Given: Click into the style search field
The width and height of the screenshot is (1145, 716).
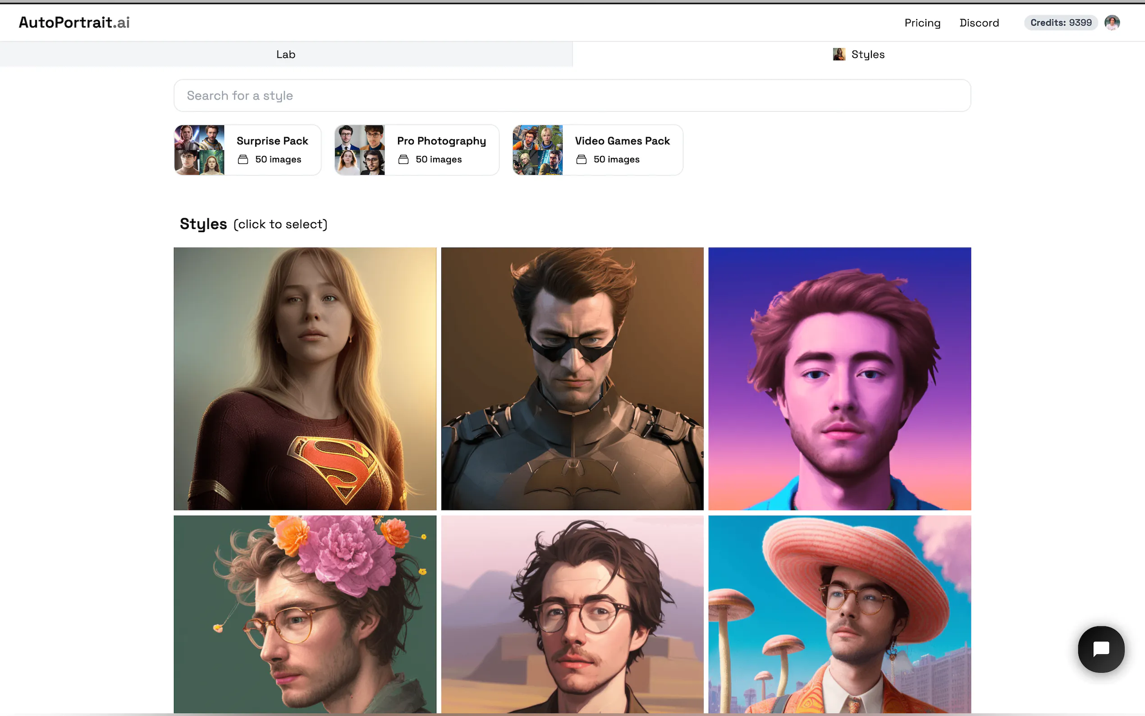Looking at the screenshot, I should (x=572, y=95).
